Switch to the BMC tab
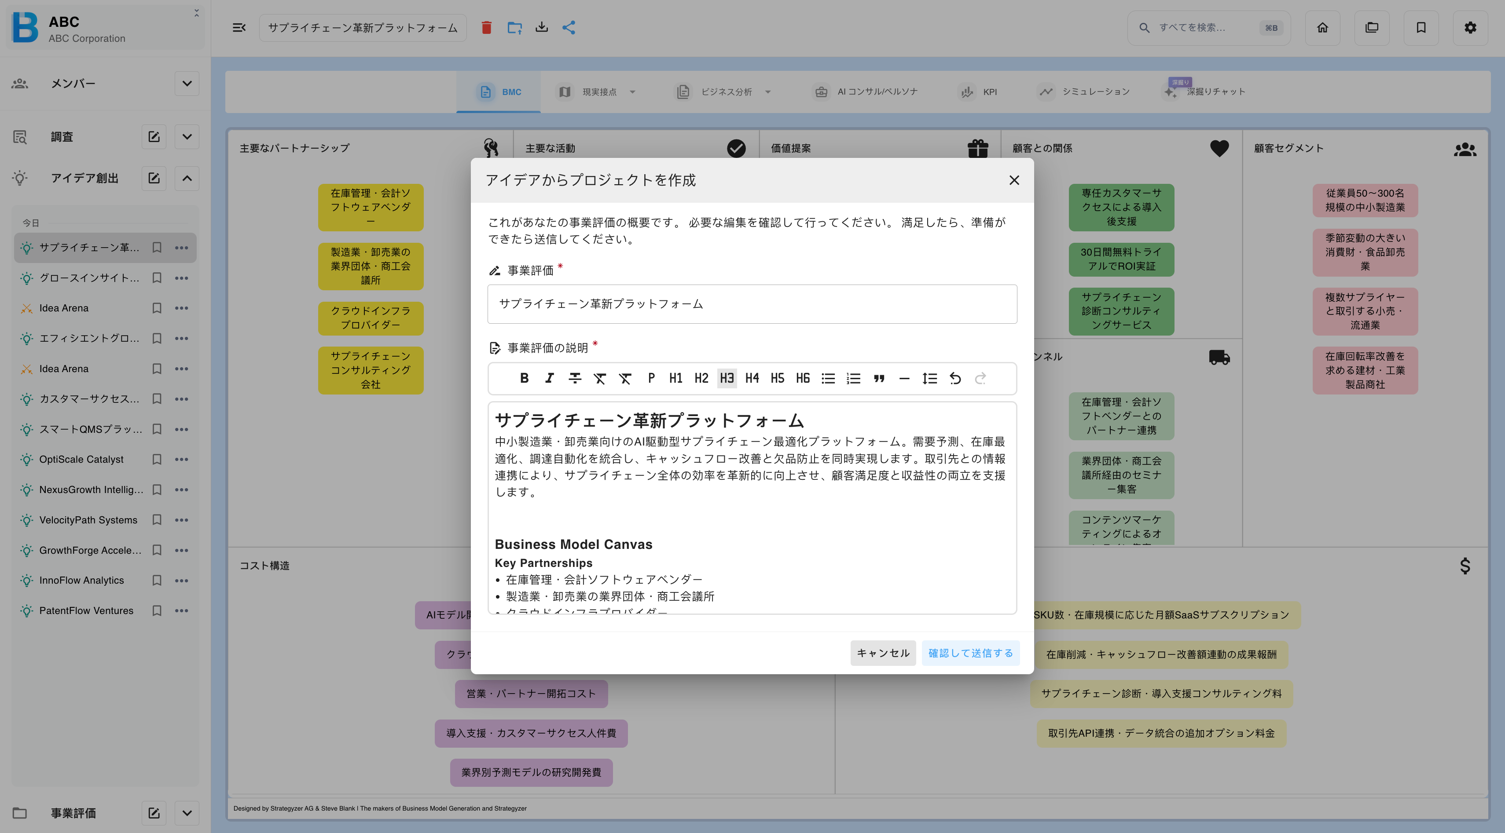Image resolution: width=1505 pixels, height=833 pixels. (x=499, y=91)
